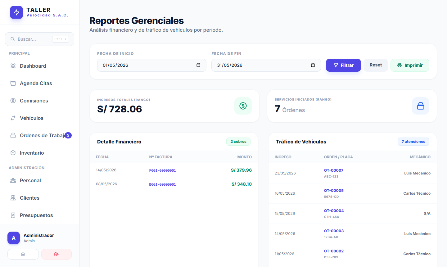The width and height of the screenshot is (447, 267).
Task: Click the Filtrar button
Action: (343, 65)
